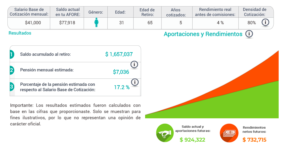The width and height of the screenshot is (284, 149).
Task: Select the Edad de Retiro value 65
Action: click(150, 23)
